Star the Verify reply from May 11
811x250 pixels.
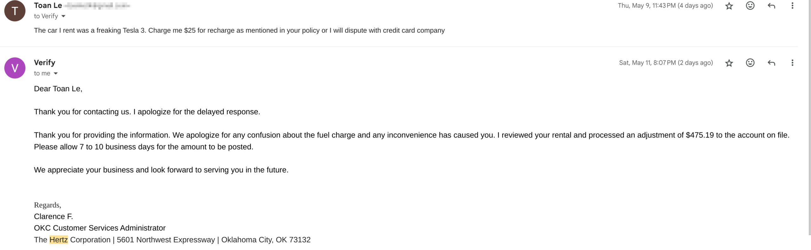point(729,63)
